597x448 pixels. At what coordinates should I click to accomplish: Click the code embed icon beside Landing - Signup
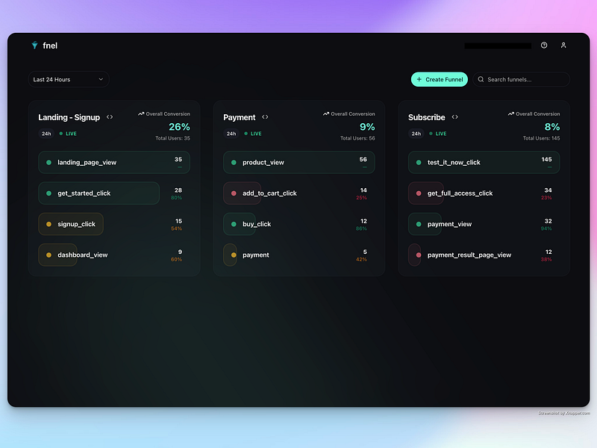click(110, 117)
